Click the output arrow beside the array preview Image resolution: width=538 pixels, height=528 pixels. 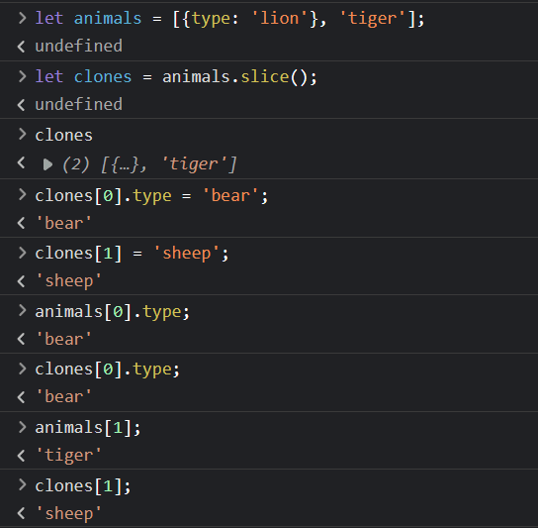[22, 162]
